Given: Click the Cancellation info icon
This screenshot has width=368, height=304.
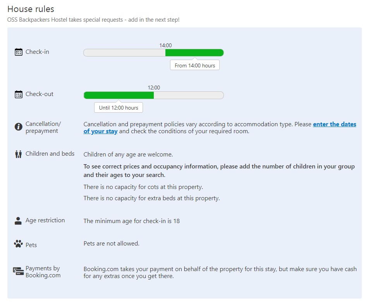Looking at the screenshot, I should [x=18, y=127].
